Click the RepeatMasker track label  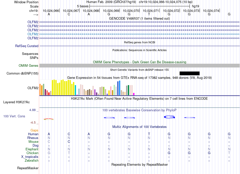click(x=28, y=168)
